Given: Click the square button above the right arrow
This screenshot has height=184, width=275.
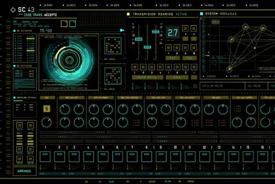Looking at the screenshot, I should (x=194, y=28).
